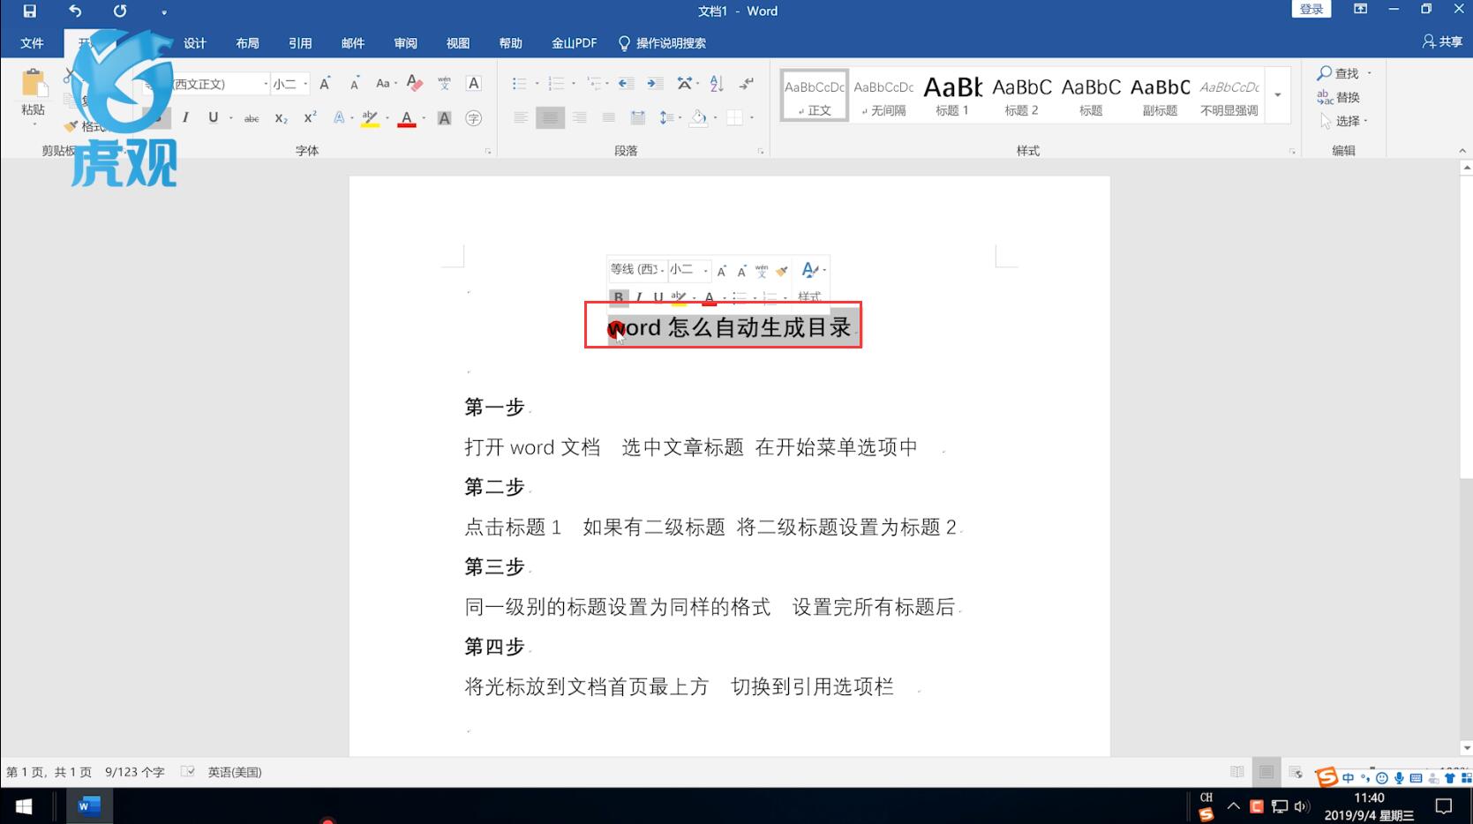1473x824 pixels.
Task: Click 替换 (Replace) in the editing group
Action: point(1339,97)
